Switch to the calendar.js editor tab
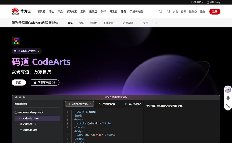The height and width of the screenshot is (143, 232). (x=107, y=104)
